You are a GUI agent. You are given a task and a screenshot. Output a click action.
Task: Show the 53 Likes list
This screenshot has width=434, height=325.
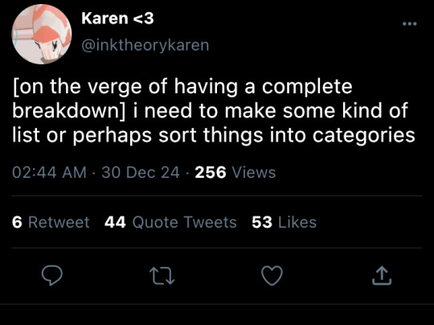coord(284,222)
